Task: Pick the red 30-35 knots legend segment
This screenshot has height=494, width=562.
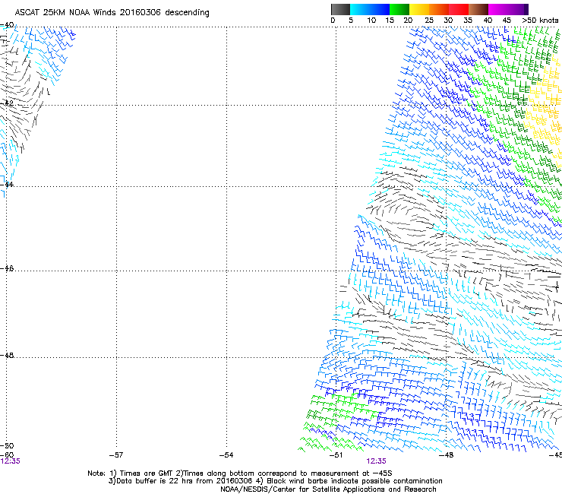Action: 459,9
